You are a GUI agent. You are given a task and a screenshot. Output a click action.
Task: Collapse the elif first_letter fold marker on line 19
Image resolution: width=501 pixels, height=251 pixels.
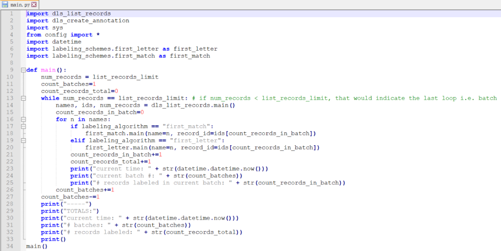click(x=23, y=141)
